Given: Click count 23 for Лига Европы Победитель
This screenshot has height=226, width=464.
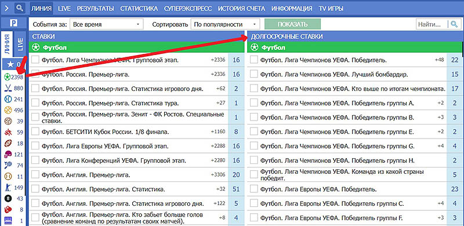Looking at the screenshot, I should tap(455, 189).
